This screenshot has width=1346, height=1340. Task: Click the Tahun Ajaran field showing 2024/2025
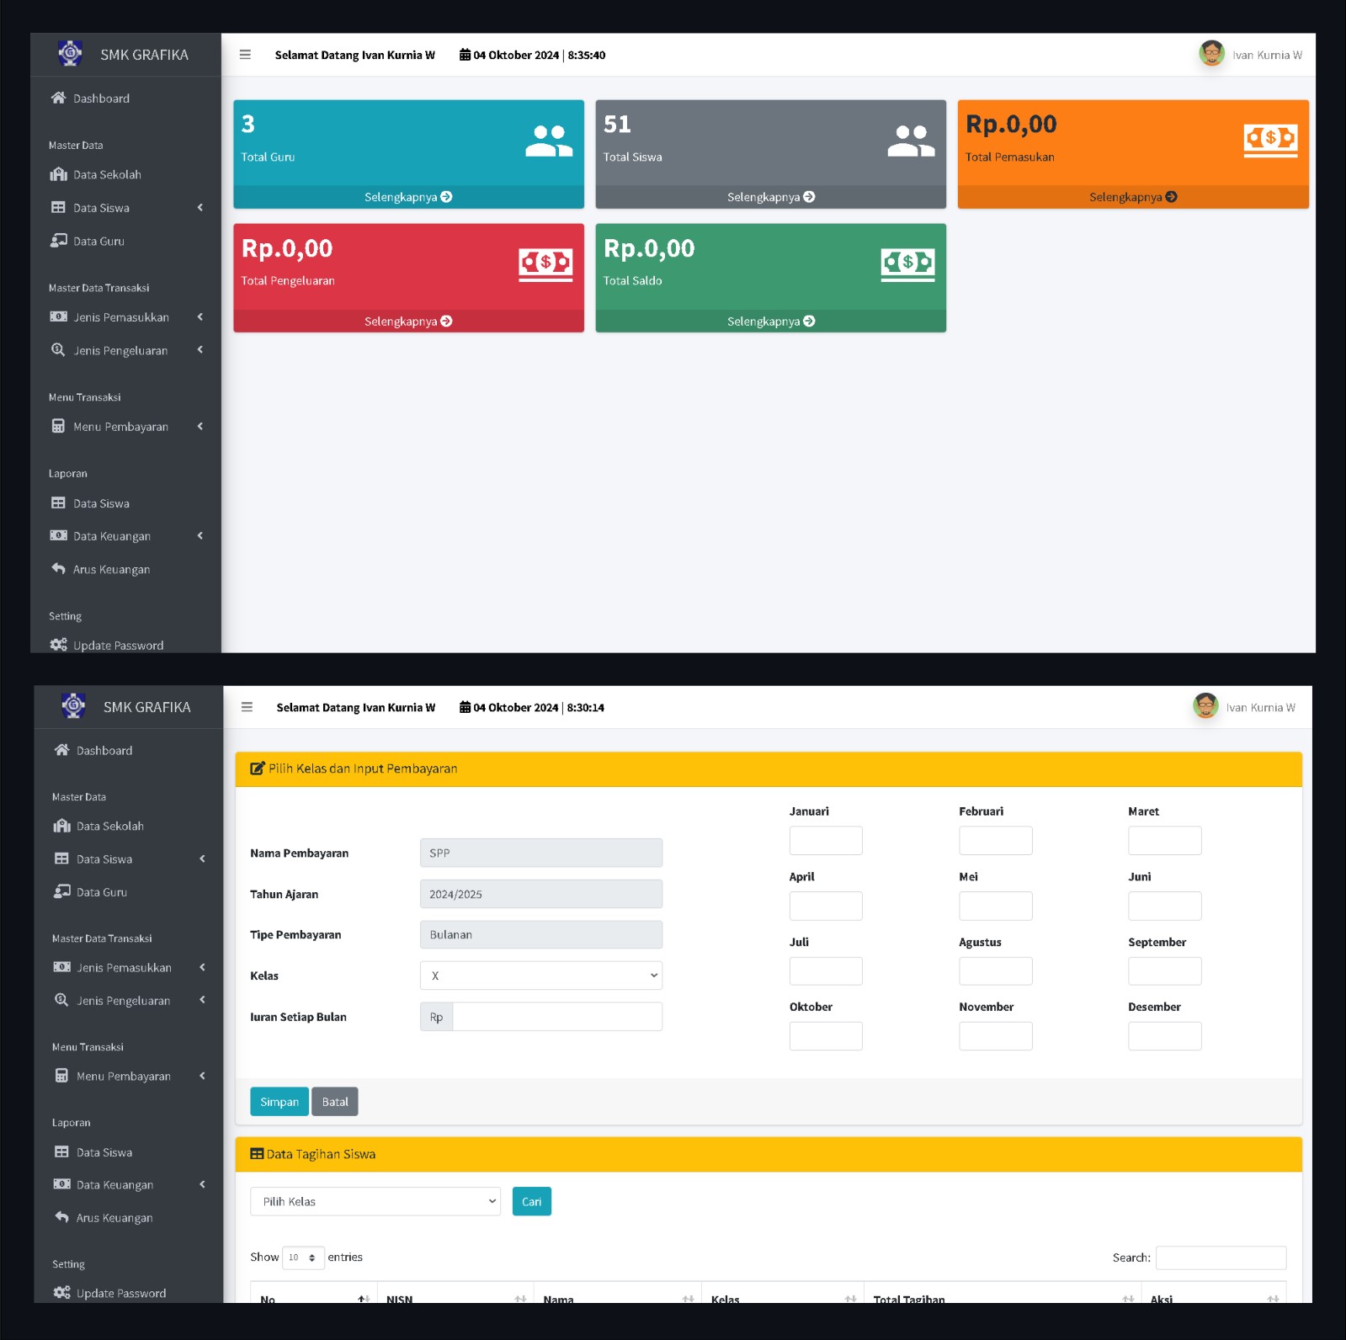tap(541, 894)
